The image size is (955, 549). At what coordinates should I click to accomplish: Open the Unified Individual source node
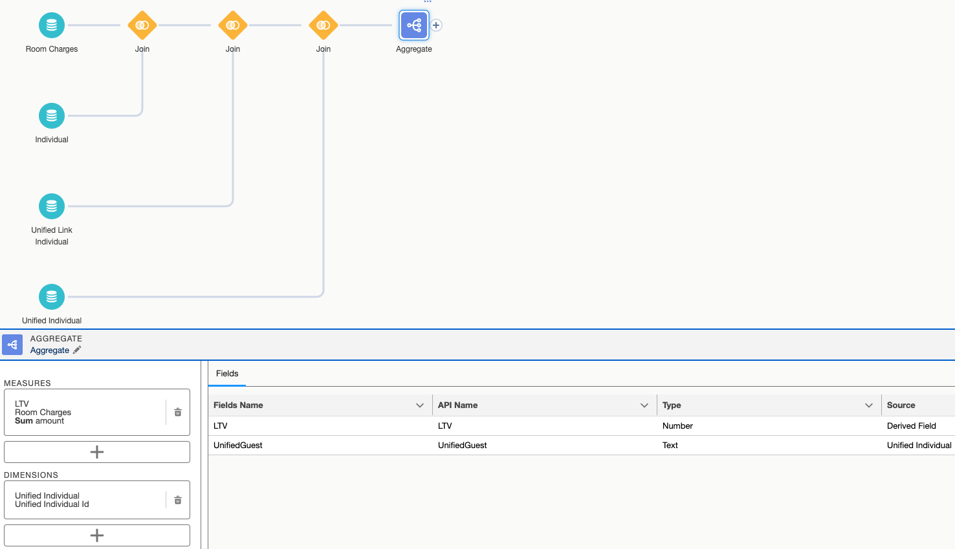tap(52, 297)
